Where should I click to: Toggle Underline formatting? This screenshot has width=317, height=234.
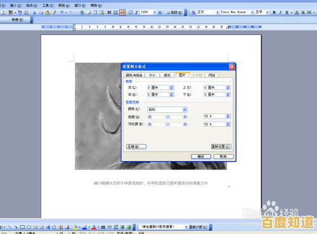pos(287,12)
